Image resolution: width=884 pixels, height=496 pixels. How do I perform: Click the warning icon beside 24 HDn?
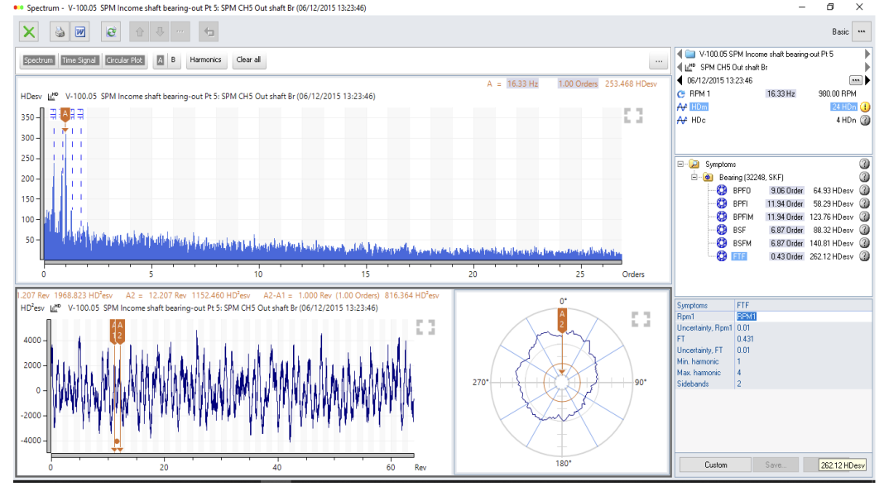point(864,107)
